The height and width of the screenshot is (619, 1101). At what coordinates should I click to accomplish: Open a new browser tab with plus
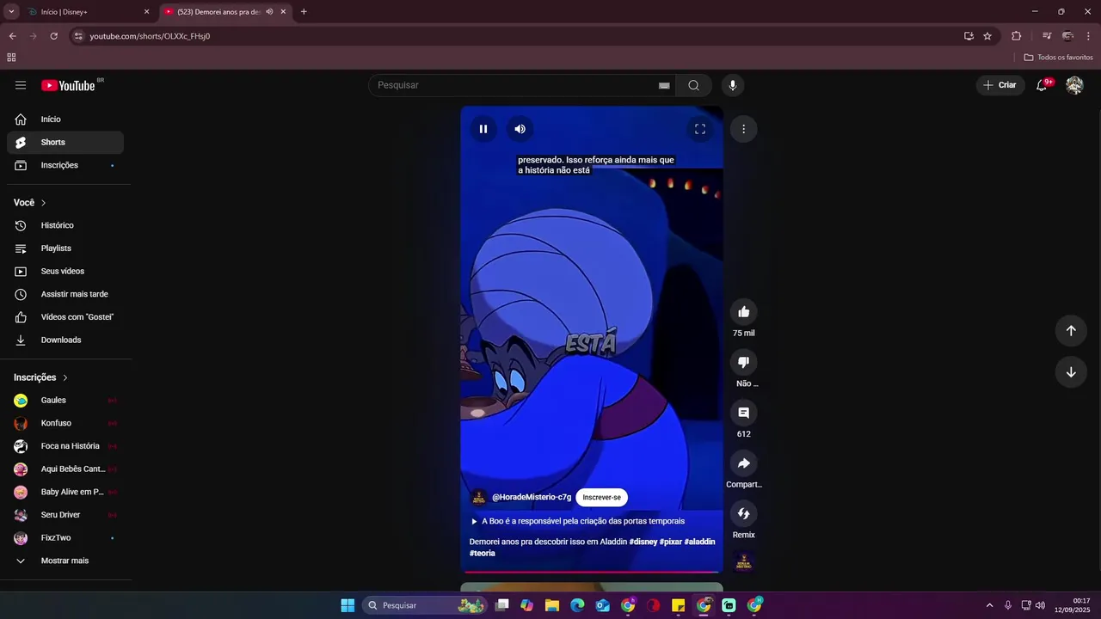click(x=304, y=12)
